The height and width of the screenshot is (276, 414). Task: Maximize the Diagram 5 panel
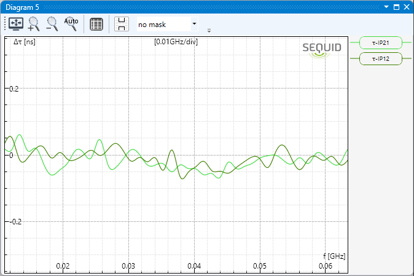pyautogui.click(x=396, y=6)
